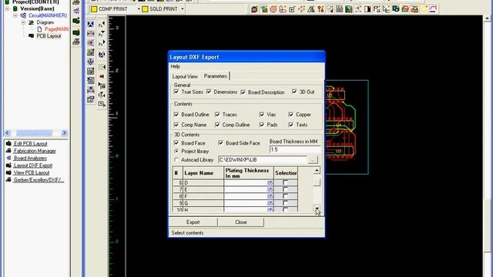Open the Fabrication Manager link
This screenshot has width=493, height=277.
[x=35, y=151]
